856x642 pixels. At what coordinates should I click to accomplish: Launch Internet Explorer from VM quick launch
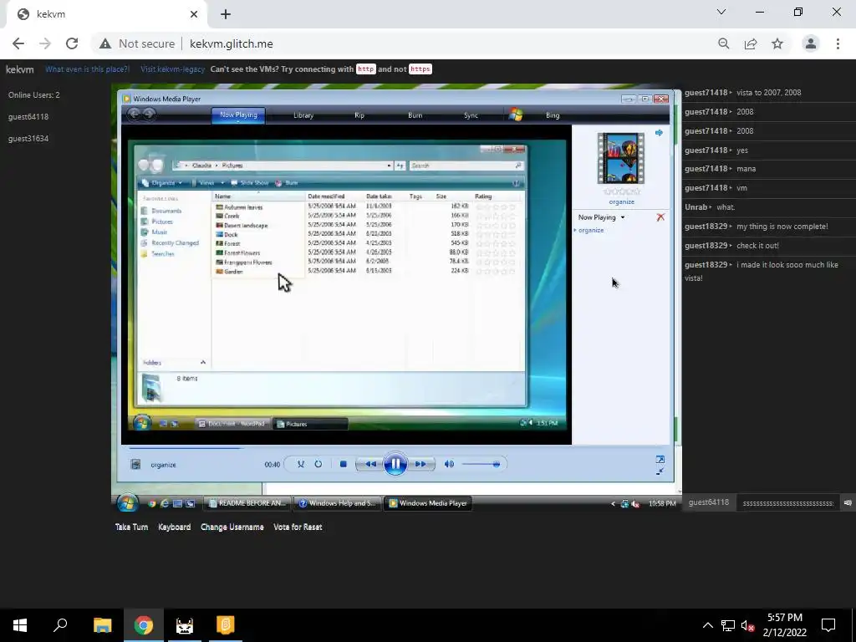pyautogui.click(x=165, y=503)
